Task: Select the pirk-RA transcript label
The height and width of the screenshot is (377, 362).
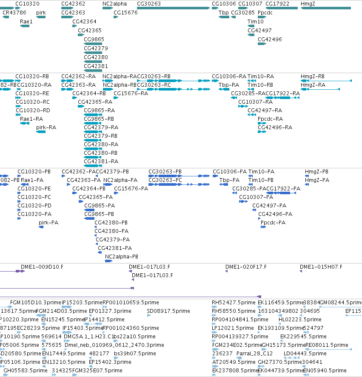Action: pyautogui.click(x=46, y=127)
